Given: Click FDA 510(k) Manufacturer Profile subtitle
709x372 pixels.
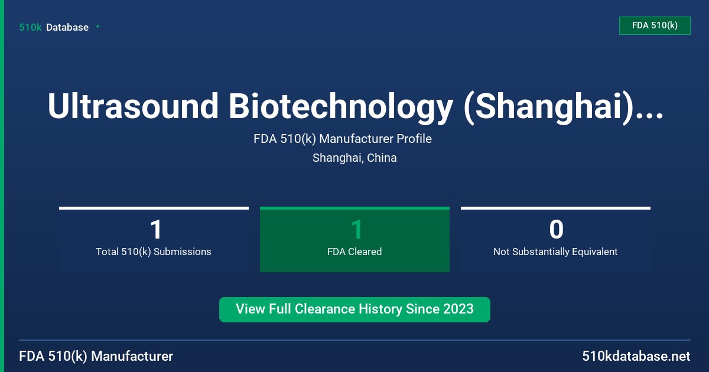Looking at the screenshot, I should [x=343, y=139].
